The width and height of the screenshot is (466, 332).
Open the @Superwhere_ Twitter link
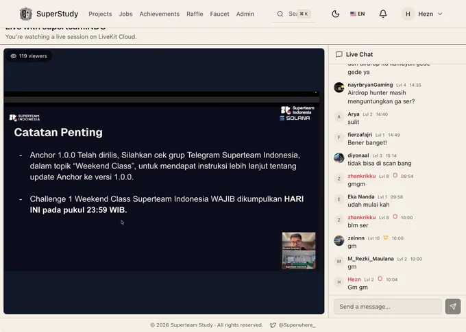point(297,325)
